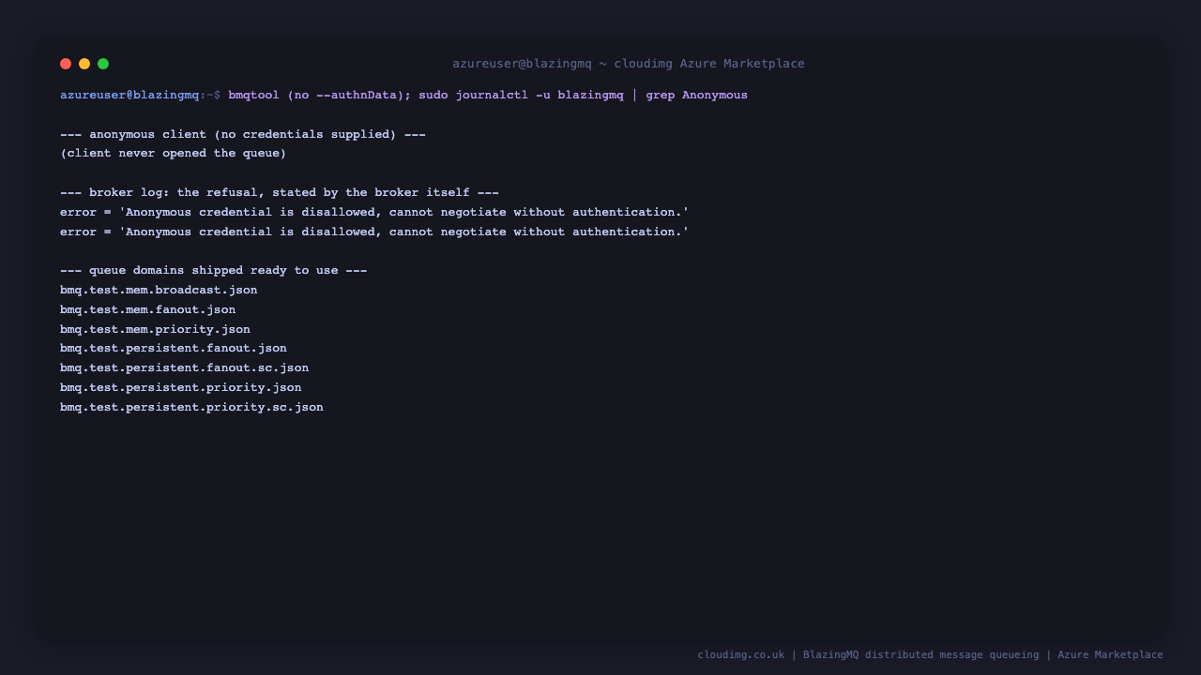Screen dimensions: 1201x675
Task: Select bmq.test.mem.broadcast.json
Action: tap(159, 291)
